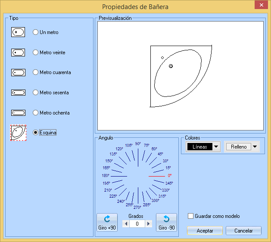Select the Un metro radio option
Viewport: 271px width, 242px height.
pos(36,32)
